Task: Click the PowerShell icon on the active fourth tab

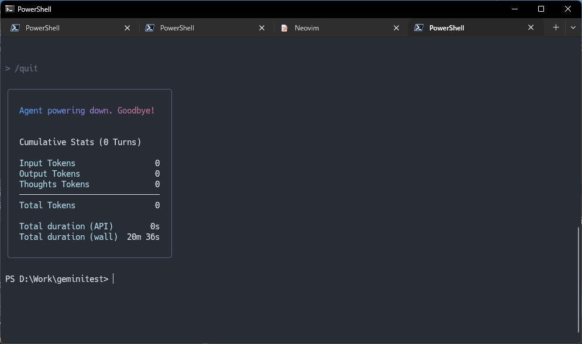Action: (419, 28)
